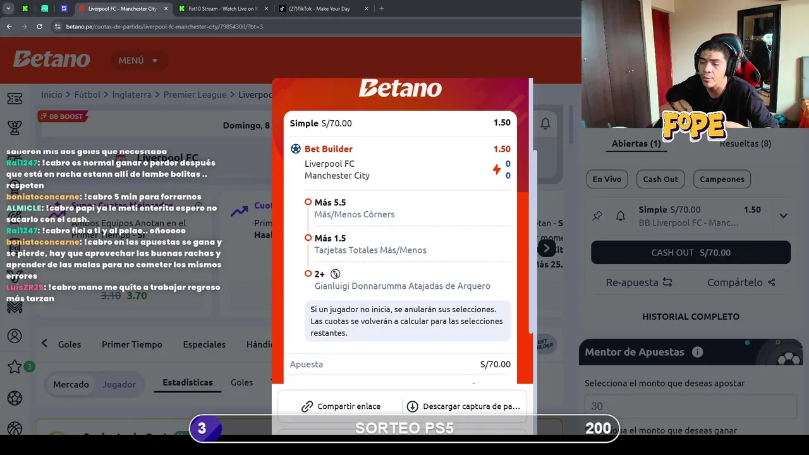The image size is (809, 455).
Task: Open the Fat10 Stream tab
Action: click(x=222, y=9)
